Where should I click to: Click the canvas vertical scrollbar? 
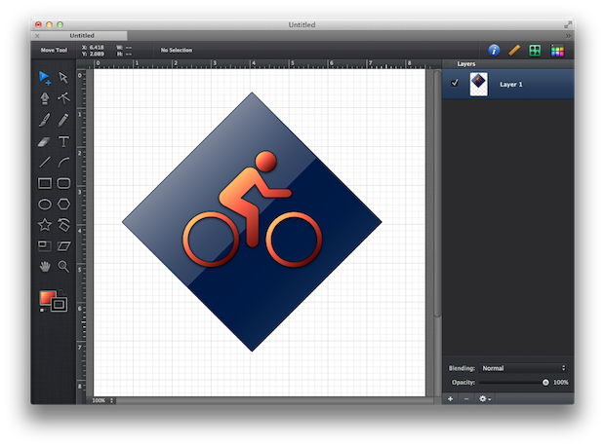[x=437, y=193]
